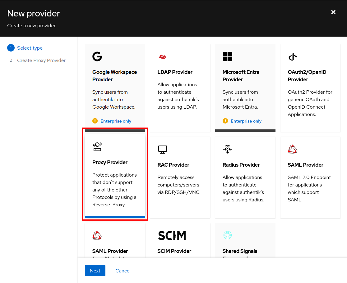Click the Proxy Provider chain-link icon

pos(97,146)
